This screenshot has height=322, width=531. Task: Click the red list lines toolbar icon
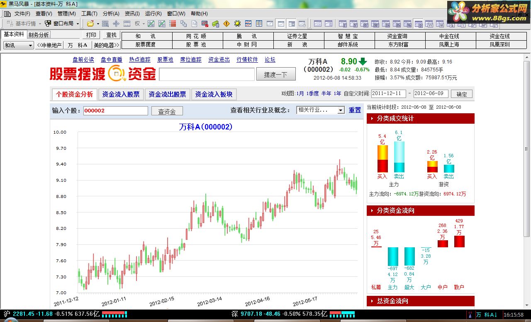click(173, 24)
